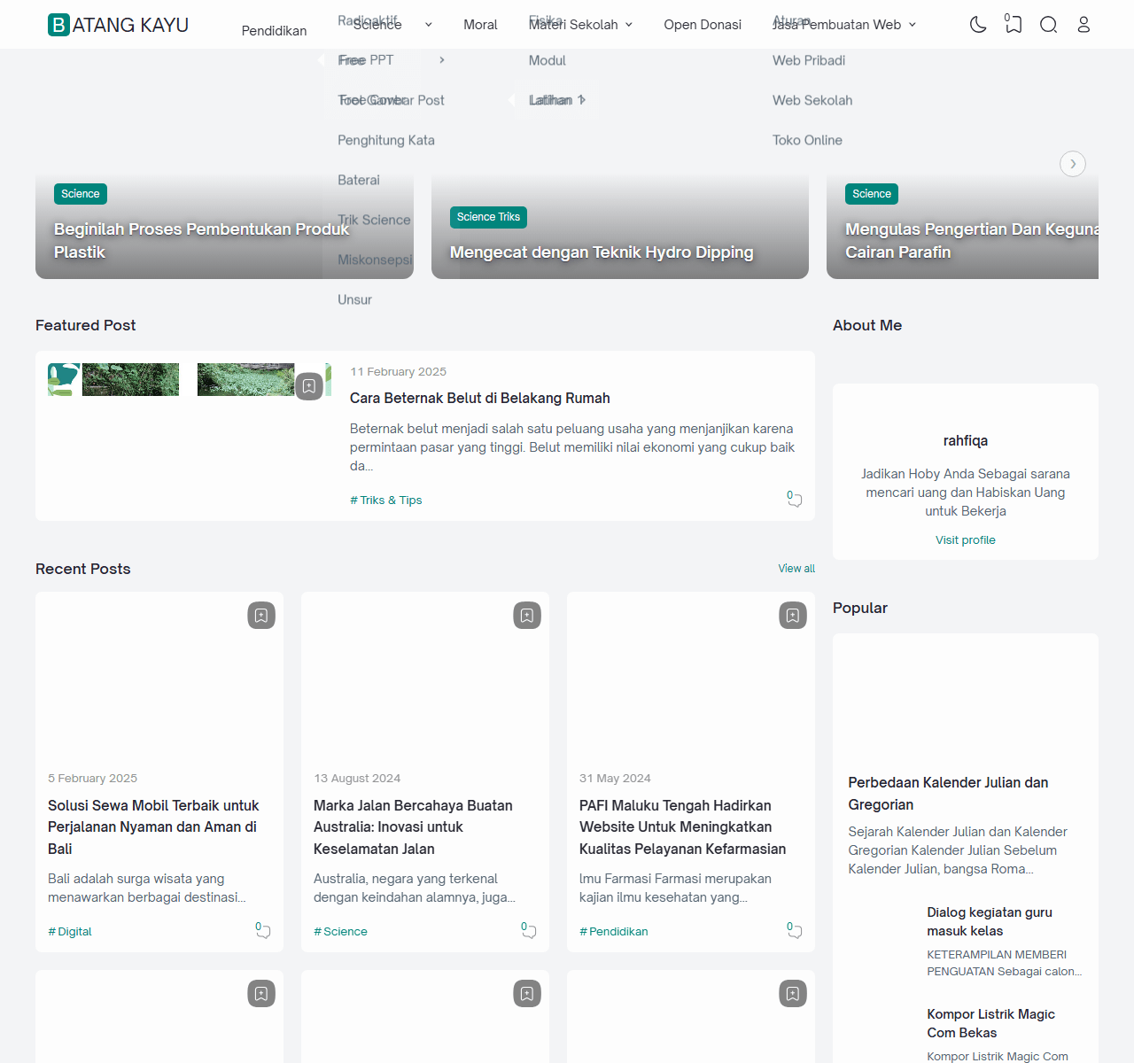The height and width of the screenshot is (1063, 1134).
Task: Open comments on Solusi Sewa Mobil post
Action: pyautogui.click(x=263, y=931)
